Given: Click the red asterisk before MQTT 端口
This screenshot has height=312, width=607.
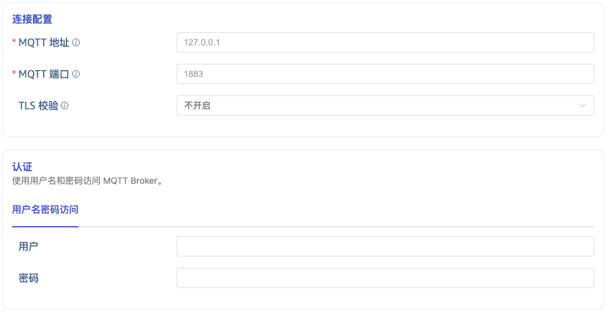Looking at the screenshot, I should pos(14,74).
